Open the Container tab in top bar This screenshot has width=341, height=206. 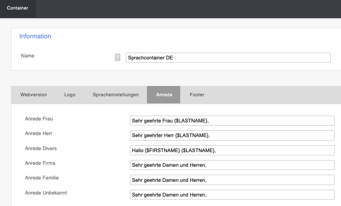click(x=18, y=8)
